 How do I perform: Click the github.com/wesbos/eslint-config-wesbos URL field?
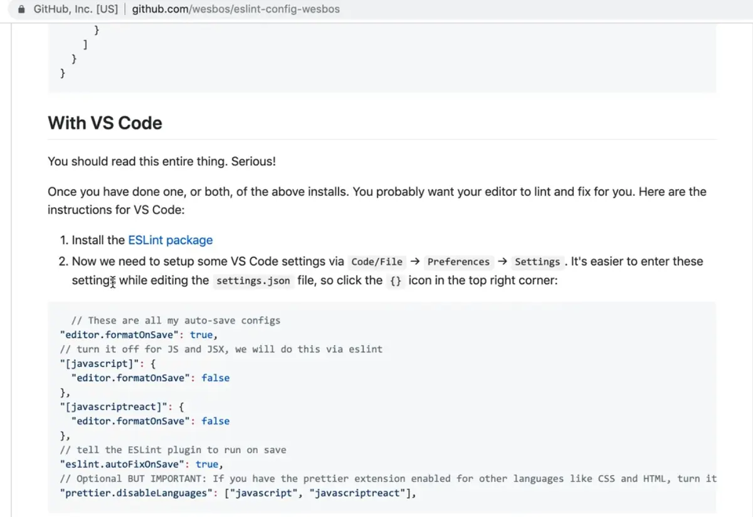tap(236, 9)
